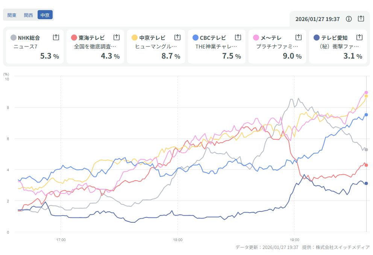
Task: Toggle the CBCテレビ blue legend dot
Action: pos(195,38)
